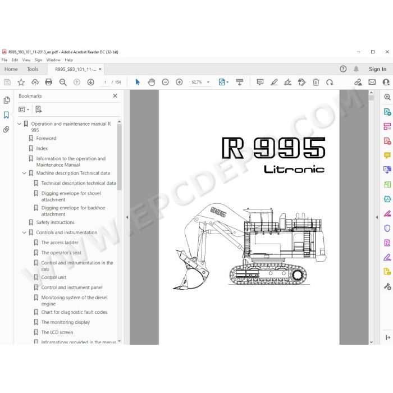This screenshot has height=393, width=393.
Task: Open the Safety instructions bookmark
Action: point(55,222)
